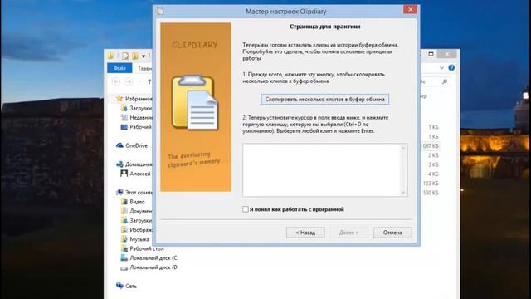The image size is (531, 299).
Task: Click the '2 КБ' file size cell
Action: click(x=433, y=155)
